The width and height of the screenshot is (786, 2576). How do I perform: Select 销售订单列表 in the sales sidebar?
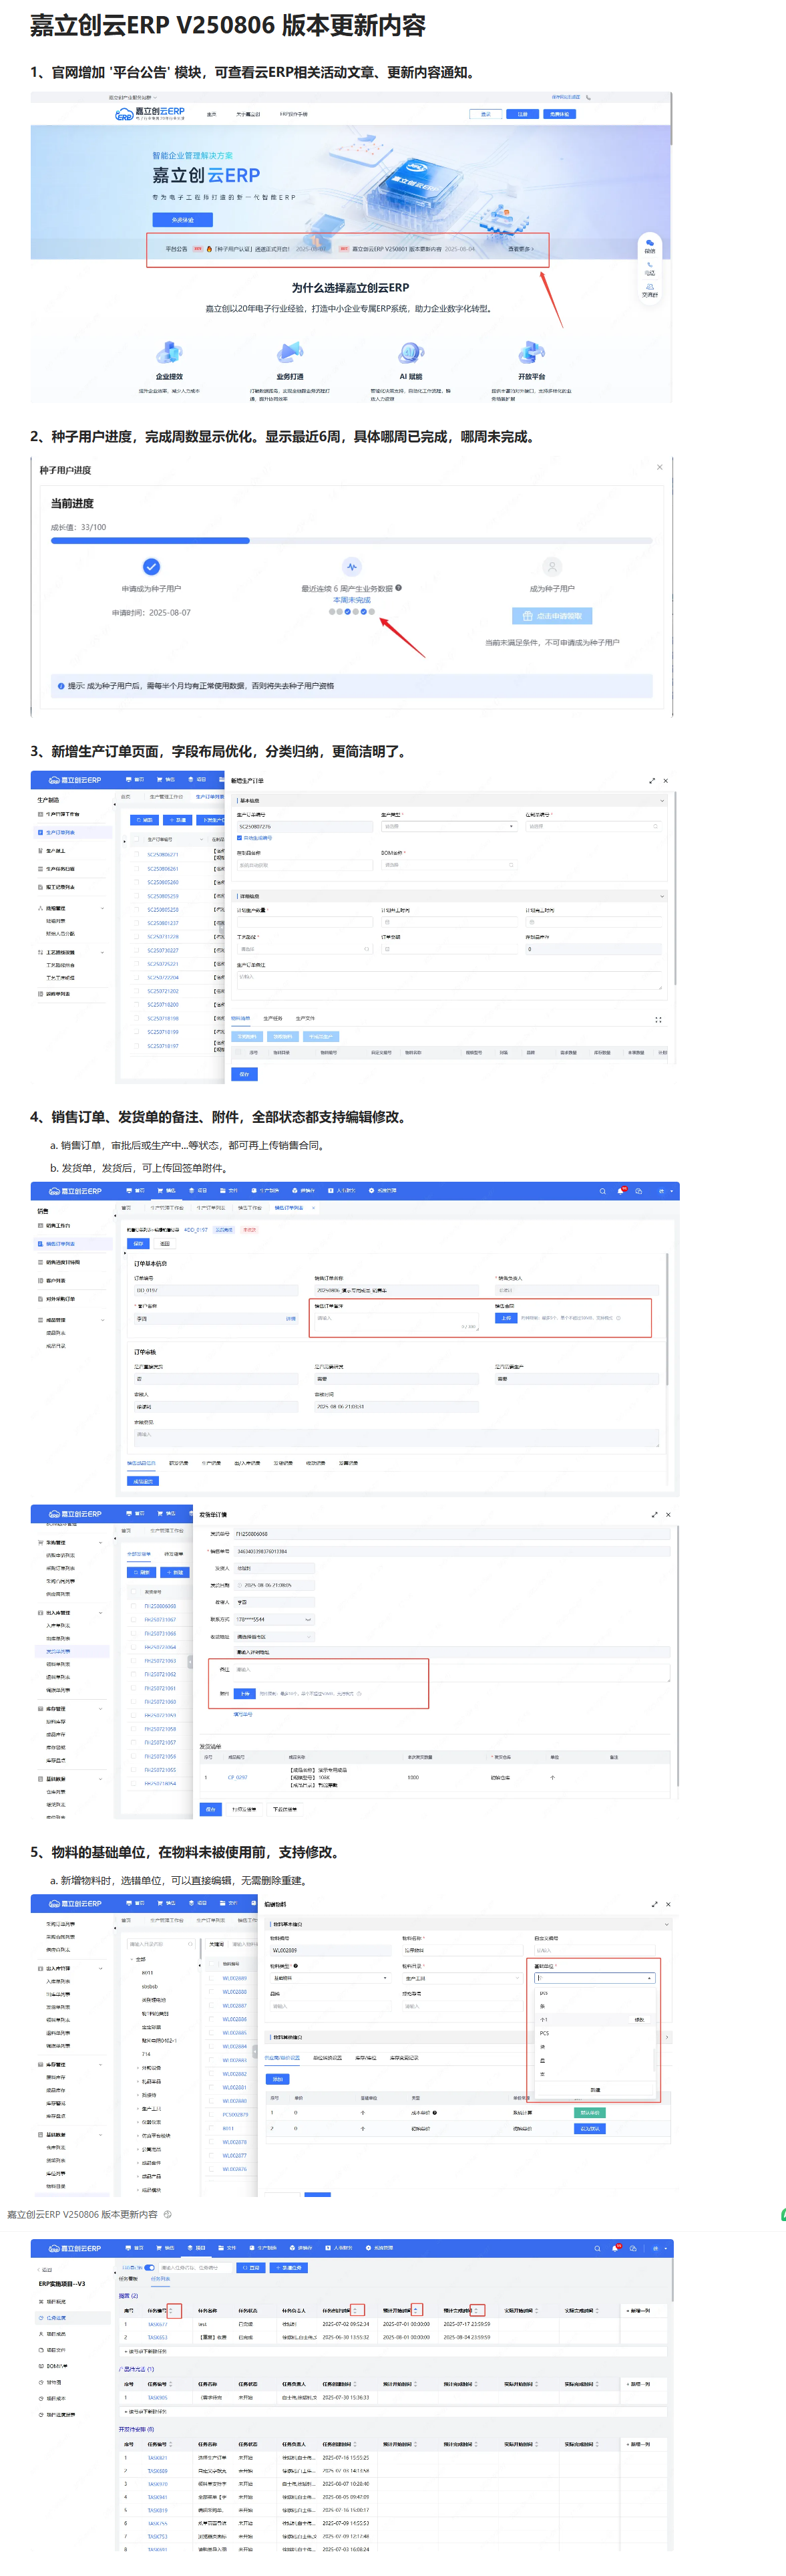(x=60, y=1244)
